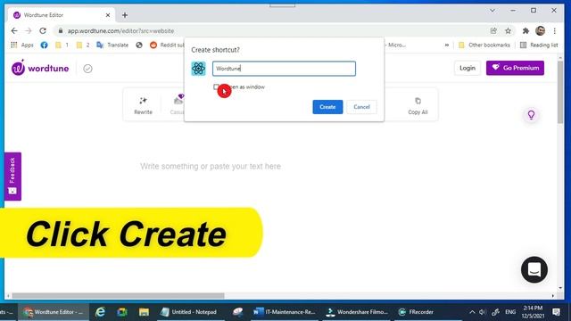Go back in browser history

click(x=14, y=31)
